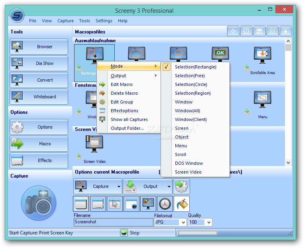Screen dimensions: 304x248
Task: Select the Menu capture profile icon
Action: pos(263,99)
